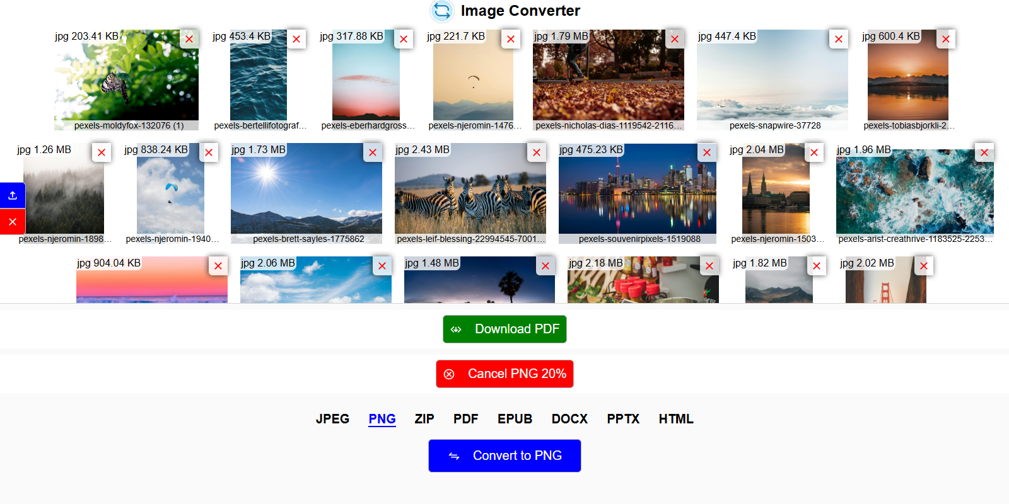Delete the zebras image pexels-leif-blessing
The width and height of the screenshot is (1009, 504).
pos(537,152)
